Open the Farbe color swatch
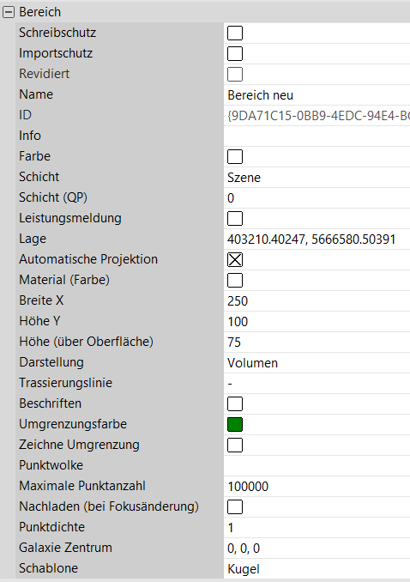The image size is (410, 582). coord(235,156)
